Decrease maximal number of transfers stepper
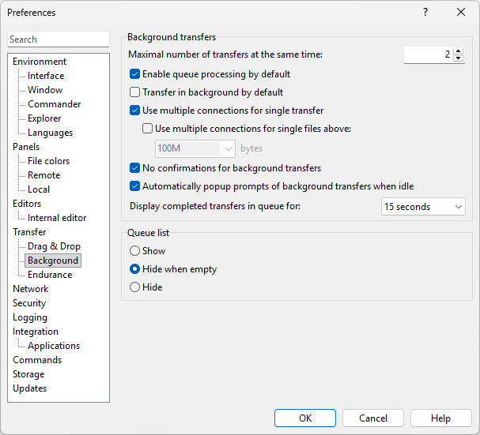 tap(459, 58)
